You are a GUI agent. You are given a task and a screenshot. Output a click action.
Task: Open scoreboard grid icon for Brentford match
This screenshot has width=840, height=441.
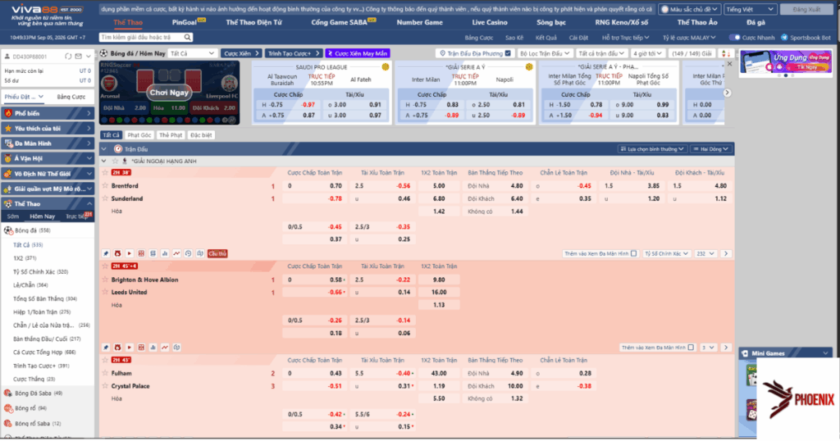141,253
